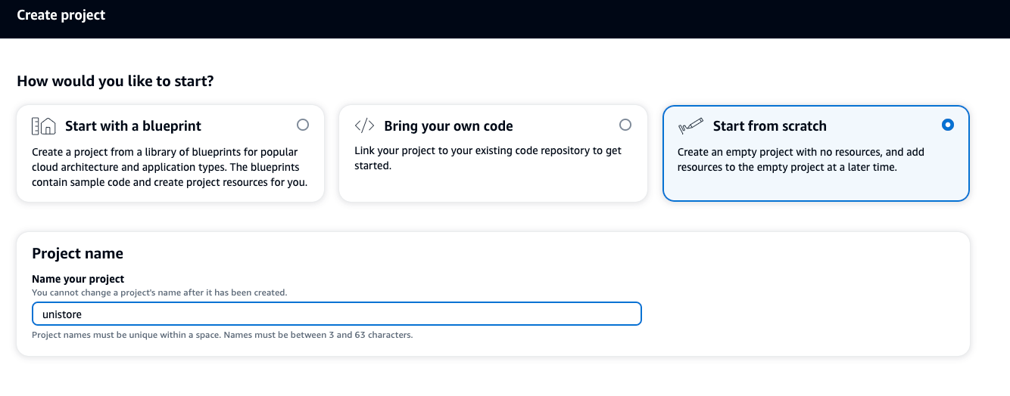The width and height of the screenshot is (1010, 396).
Task: Click the blueprint icon on first card
Action: pos(44,125)
